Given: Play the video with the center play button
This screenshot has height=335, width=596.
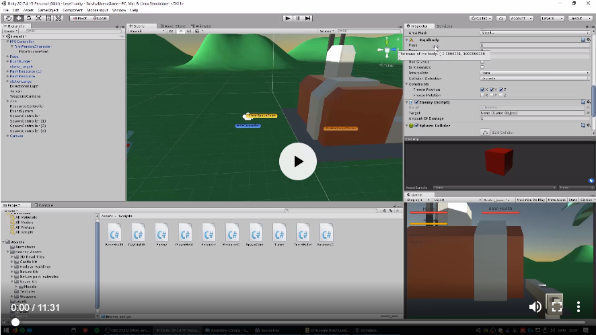Looking at the screenshot, I should (298, 161).
